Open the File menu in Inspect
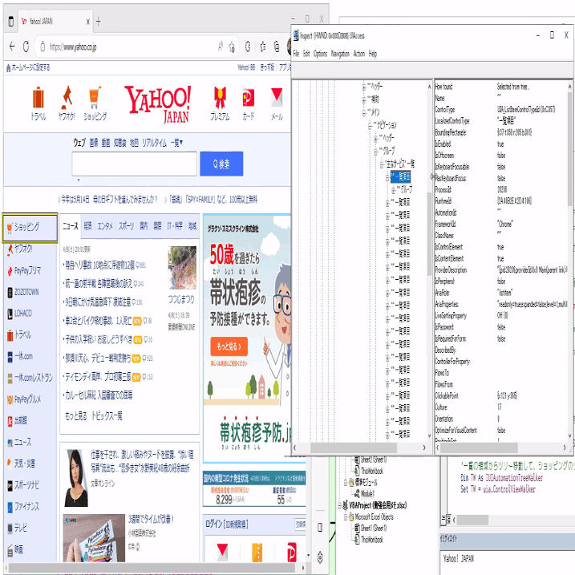 pyautogui.click(x=296, y=54)
